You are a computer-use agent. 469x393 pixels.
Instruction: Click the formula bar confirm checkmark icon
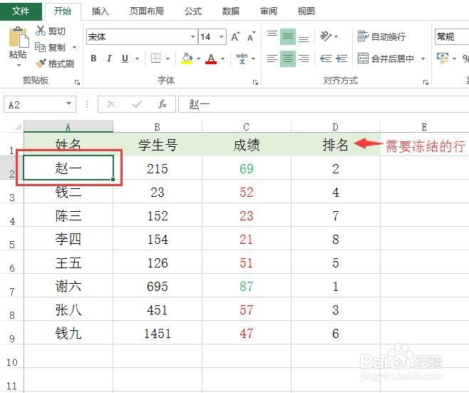137,104
